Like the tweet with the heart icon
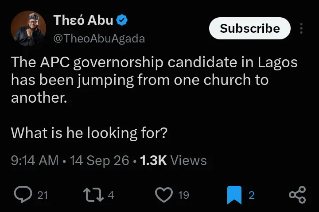This screenshot has height=212, width=319. coord(164,195)
